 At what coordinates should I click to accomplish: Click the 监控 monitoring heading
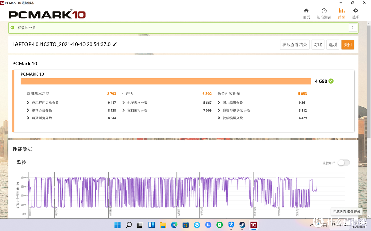22,162
